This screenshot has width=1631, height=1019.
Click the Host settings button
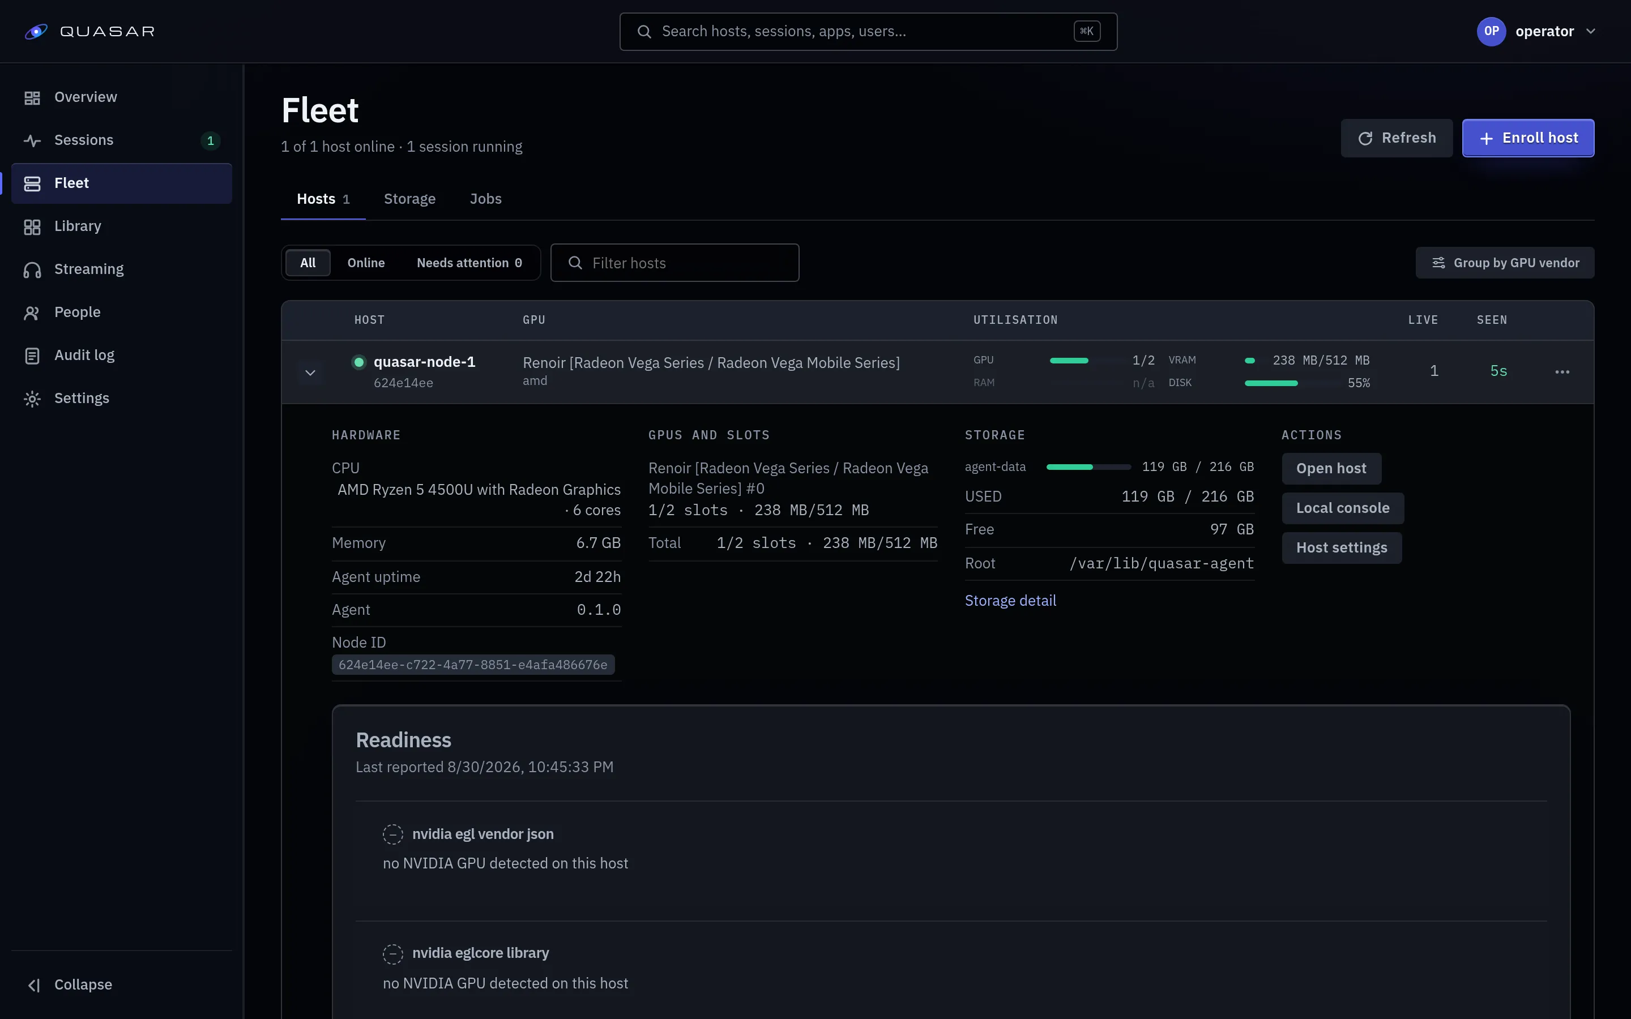pyautogui.click(x=1341, y=548)
